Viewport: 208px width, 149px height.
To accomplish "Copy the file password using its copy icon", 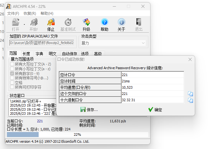I will pos(190,94).
